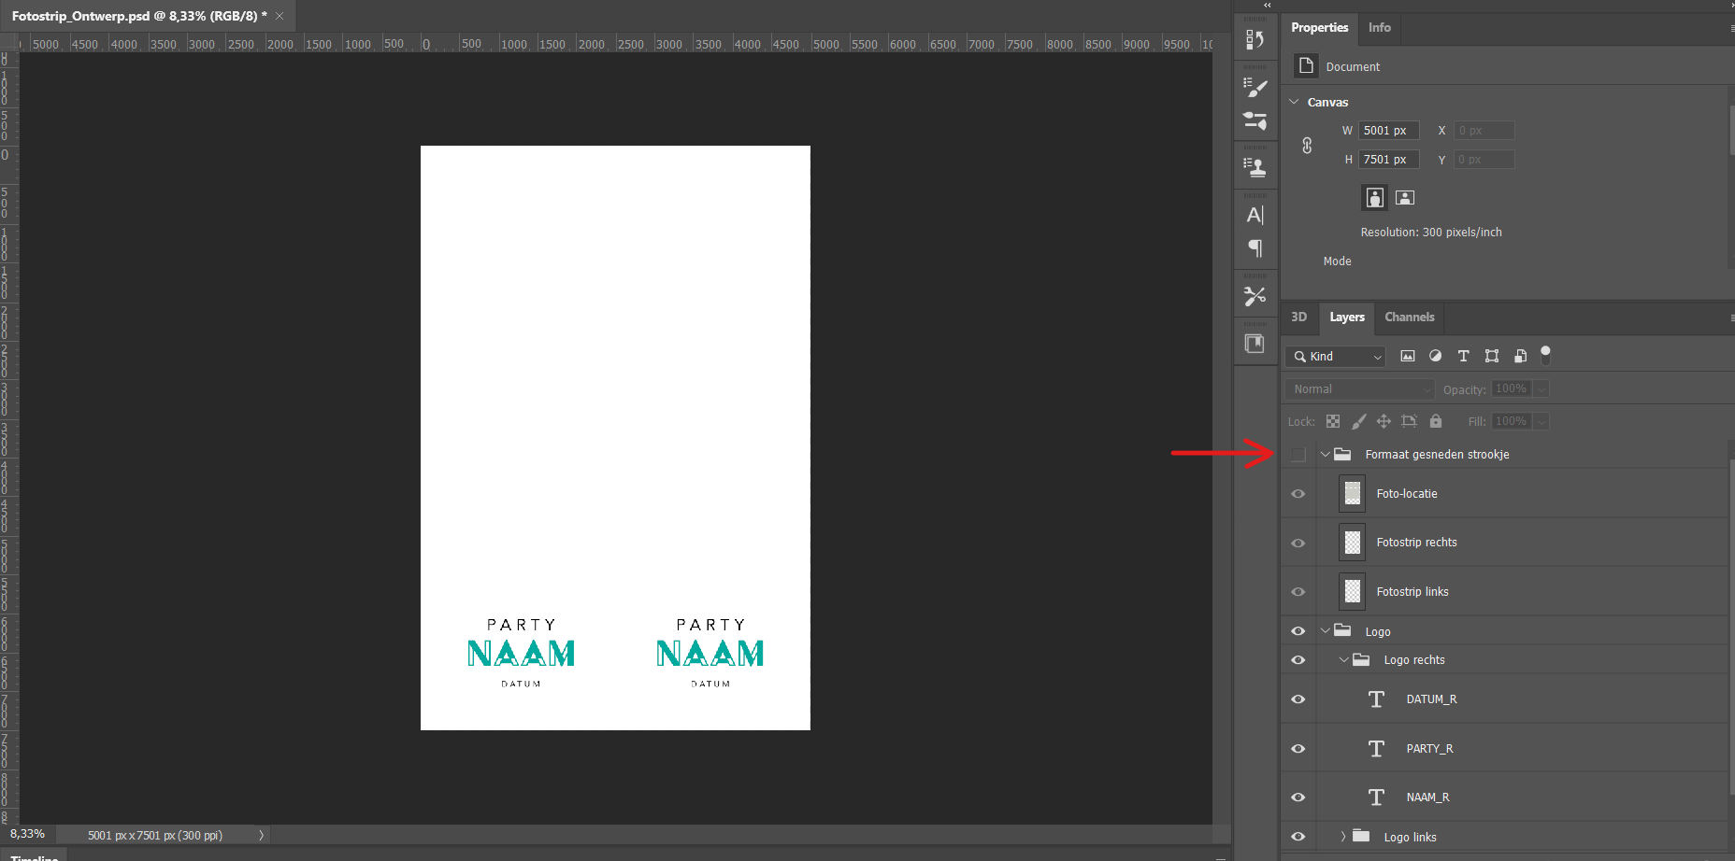Select the Fotostrip rechts layer thumbnail
This screenshot has height=861, width=1735.
[1352, 543]
